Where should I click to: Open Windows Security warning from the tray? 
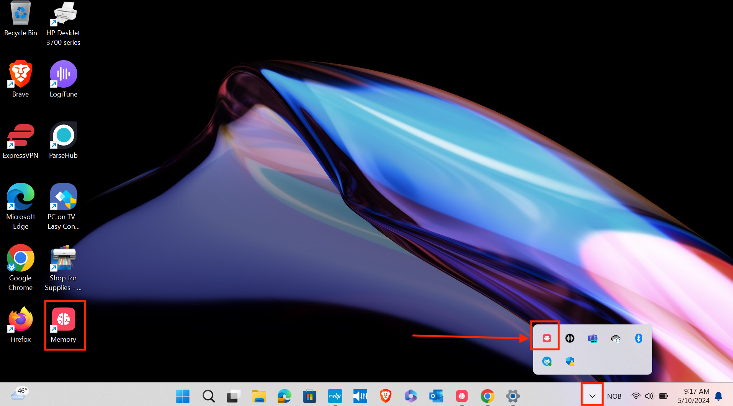click(570, 361)
